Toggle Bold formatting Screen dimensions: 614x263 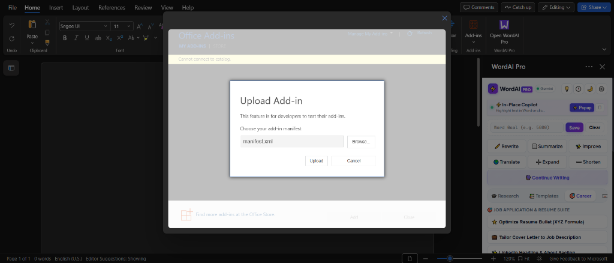point(65,38)
